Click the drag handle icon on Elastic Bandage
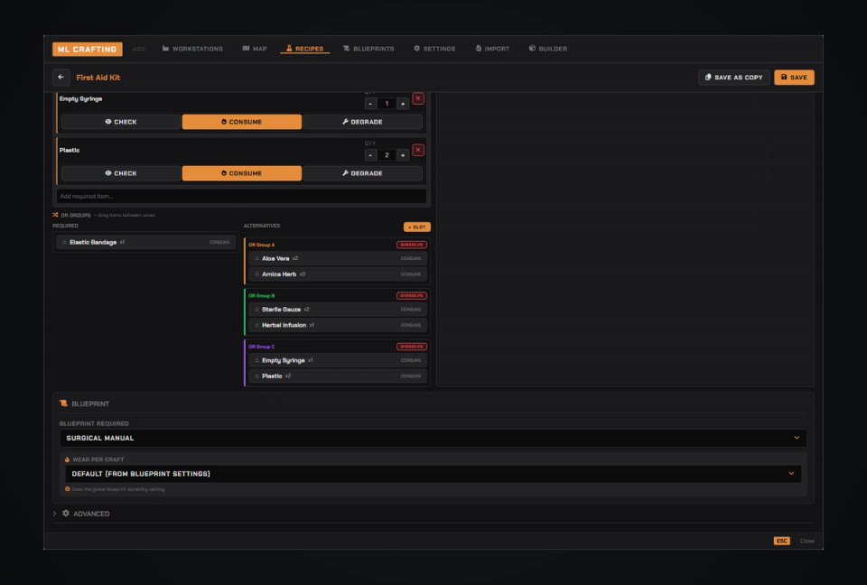This screenshot has height=585, width=867. click(64, 242)
